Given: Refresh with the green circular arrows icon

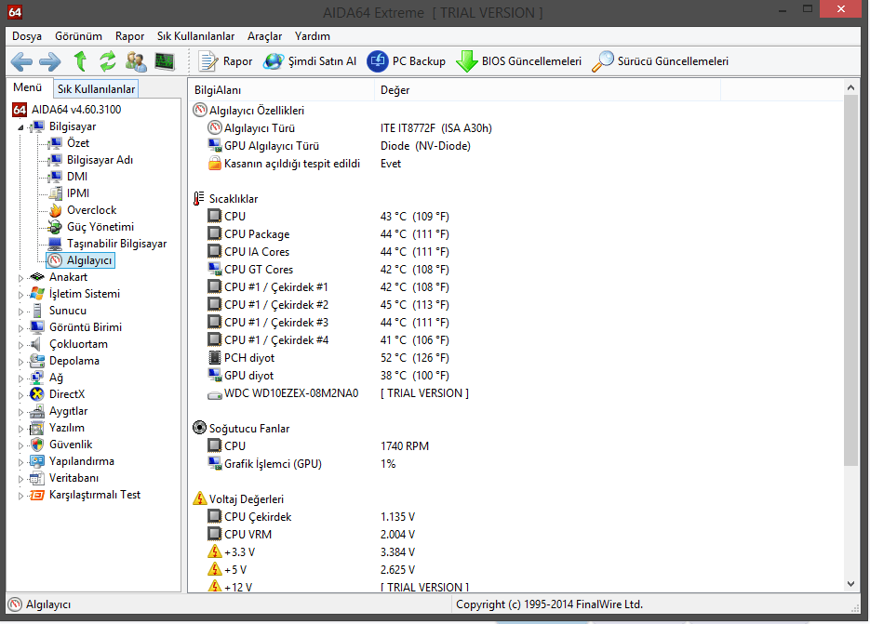Looking at the screenshot, I should click(108, 61).
